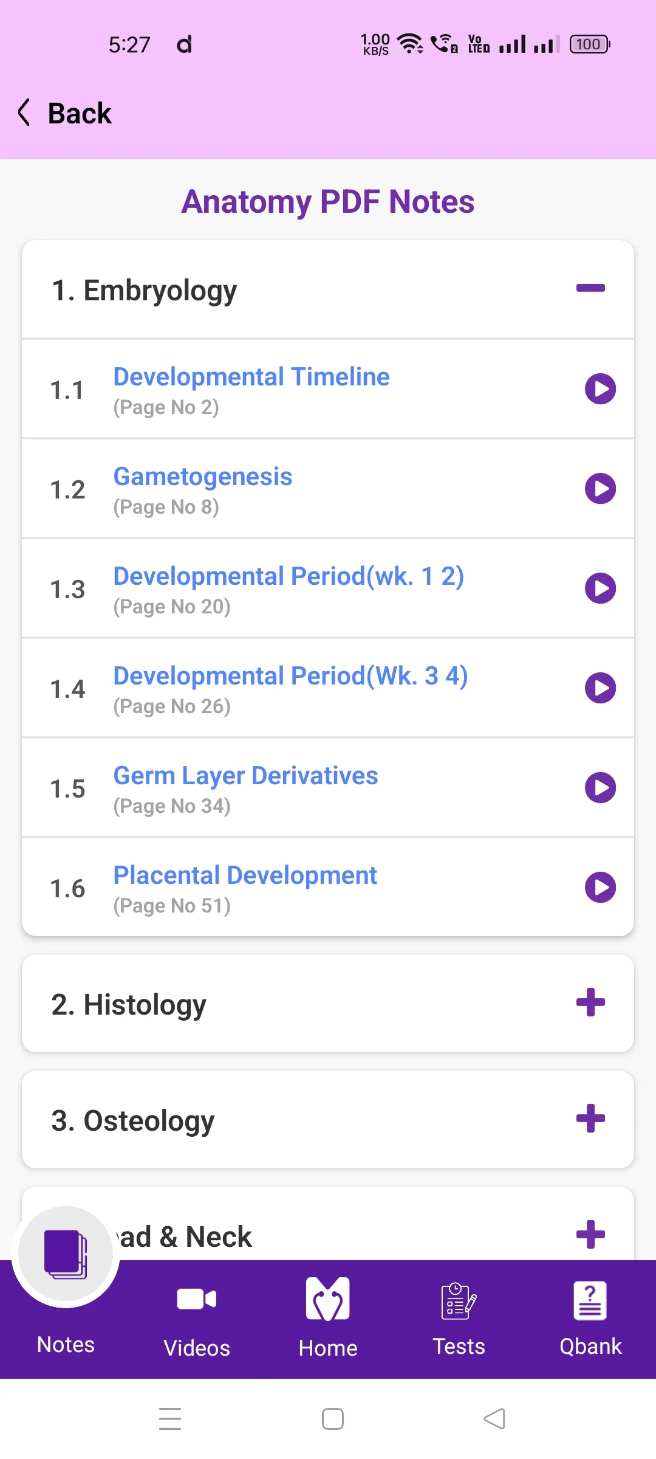Screen dimensions: 656x1459
Task: Open Developmental Period(Wk. 3 4) link
Action: pos(290,676)
